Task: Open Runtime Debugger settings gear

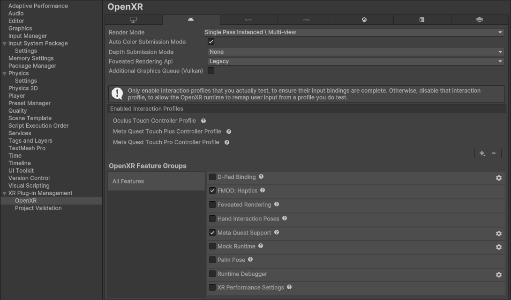Action: pyautogui.click(x=499, y=275)
